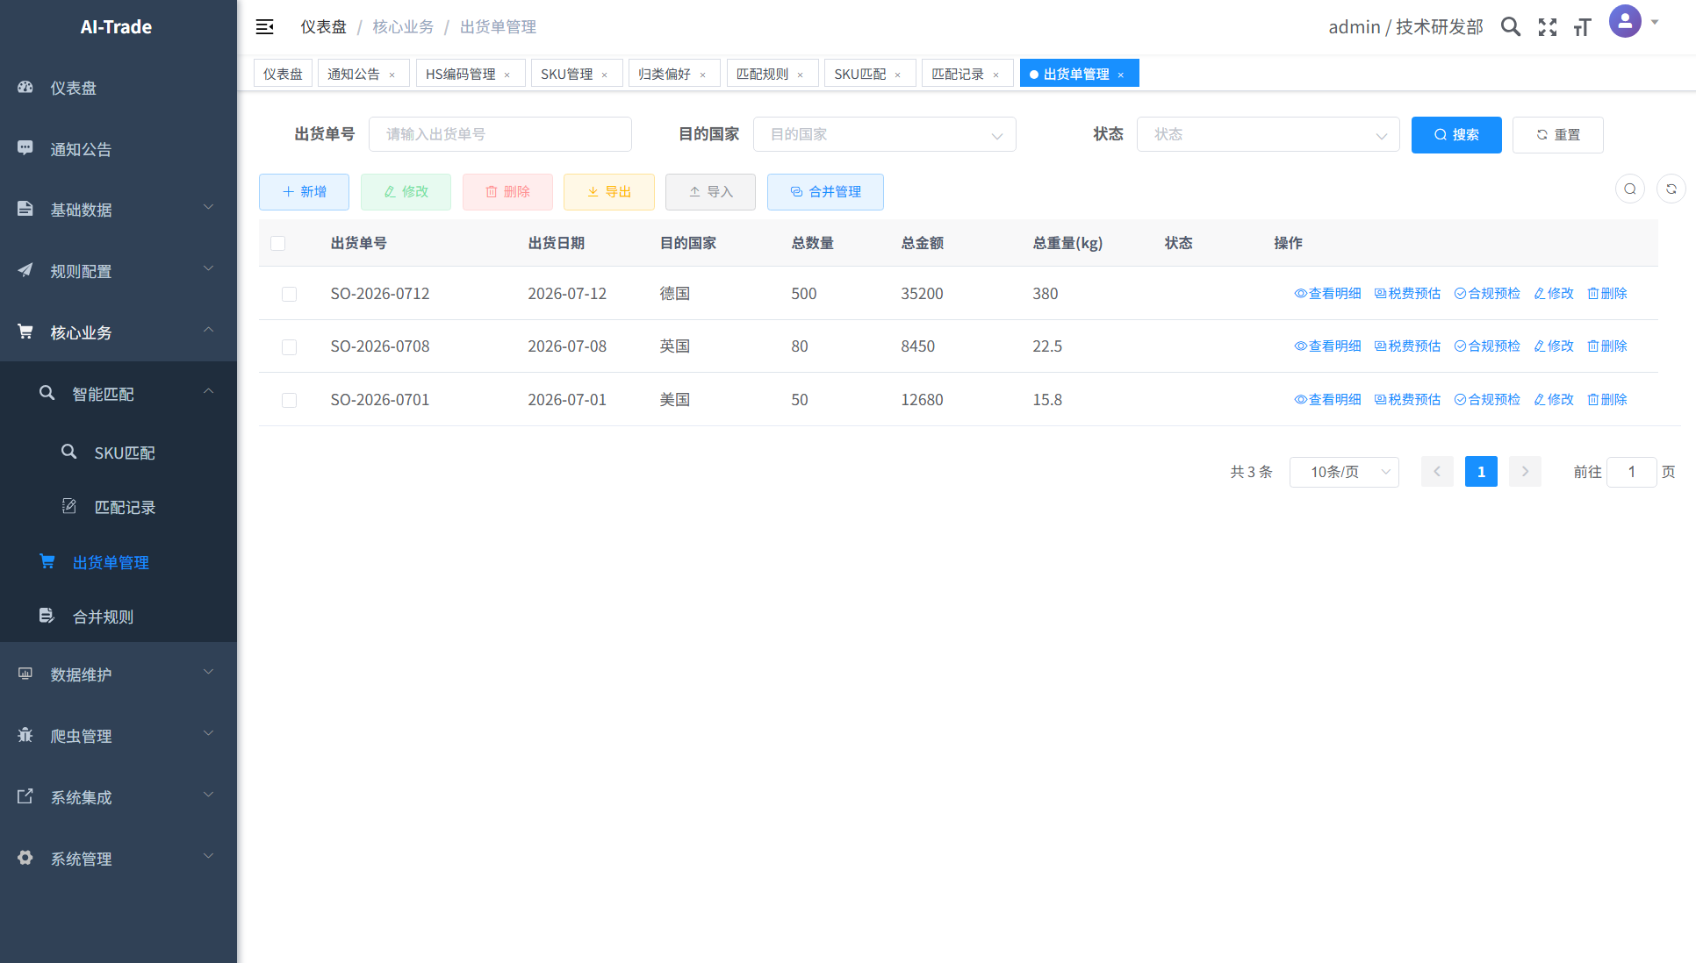The image size is (1696, 963).
Task: Switch to the 仪表盘 tab
Action: point(283,74)
